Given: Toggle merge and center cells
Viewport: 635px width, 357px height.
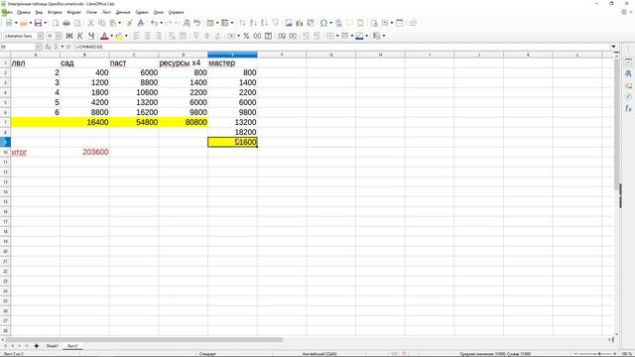Looking at the screenshot, I should tap(183, 36).
